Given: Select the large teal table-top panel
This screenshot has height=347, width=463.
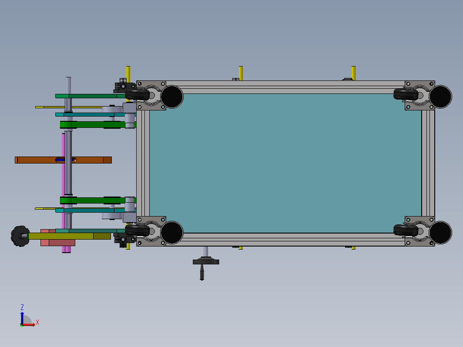Looking at the screenshot, I should tap(285, 163).
